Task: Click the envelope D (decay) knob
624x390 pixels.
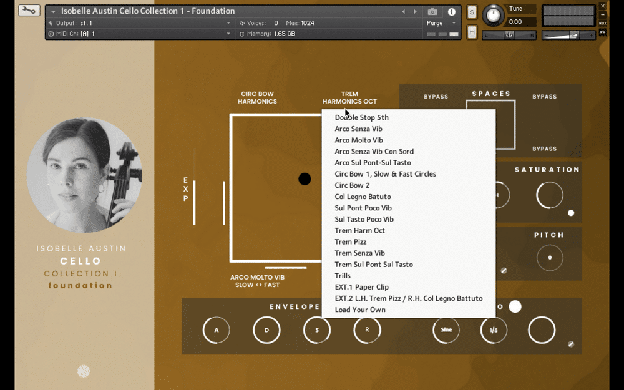Action: (266, 330)
